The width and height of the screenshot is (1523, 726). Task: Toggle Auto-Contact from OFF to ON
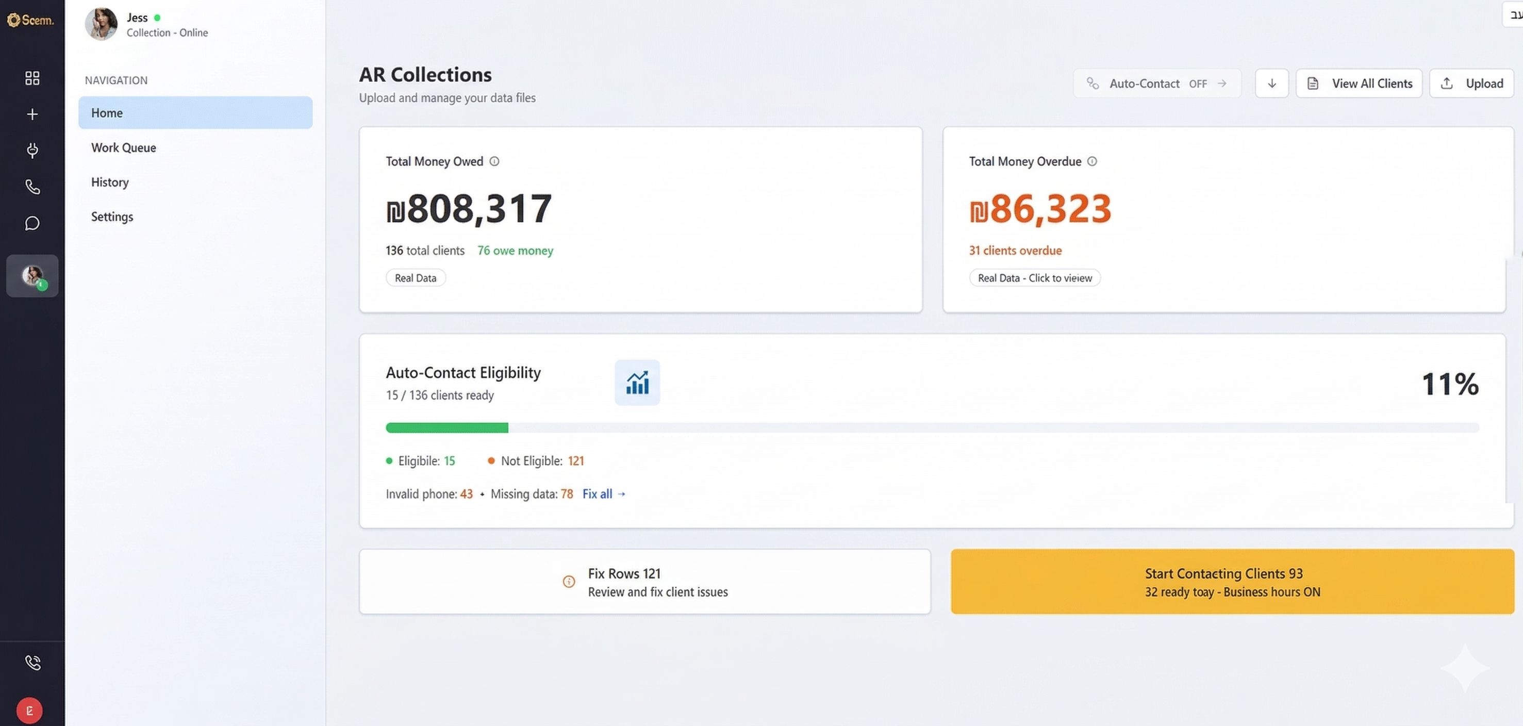pyautogui.click(x=1157, y=83)
